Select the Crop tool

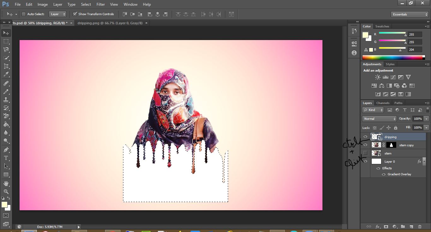[x=6, y=66]
